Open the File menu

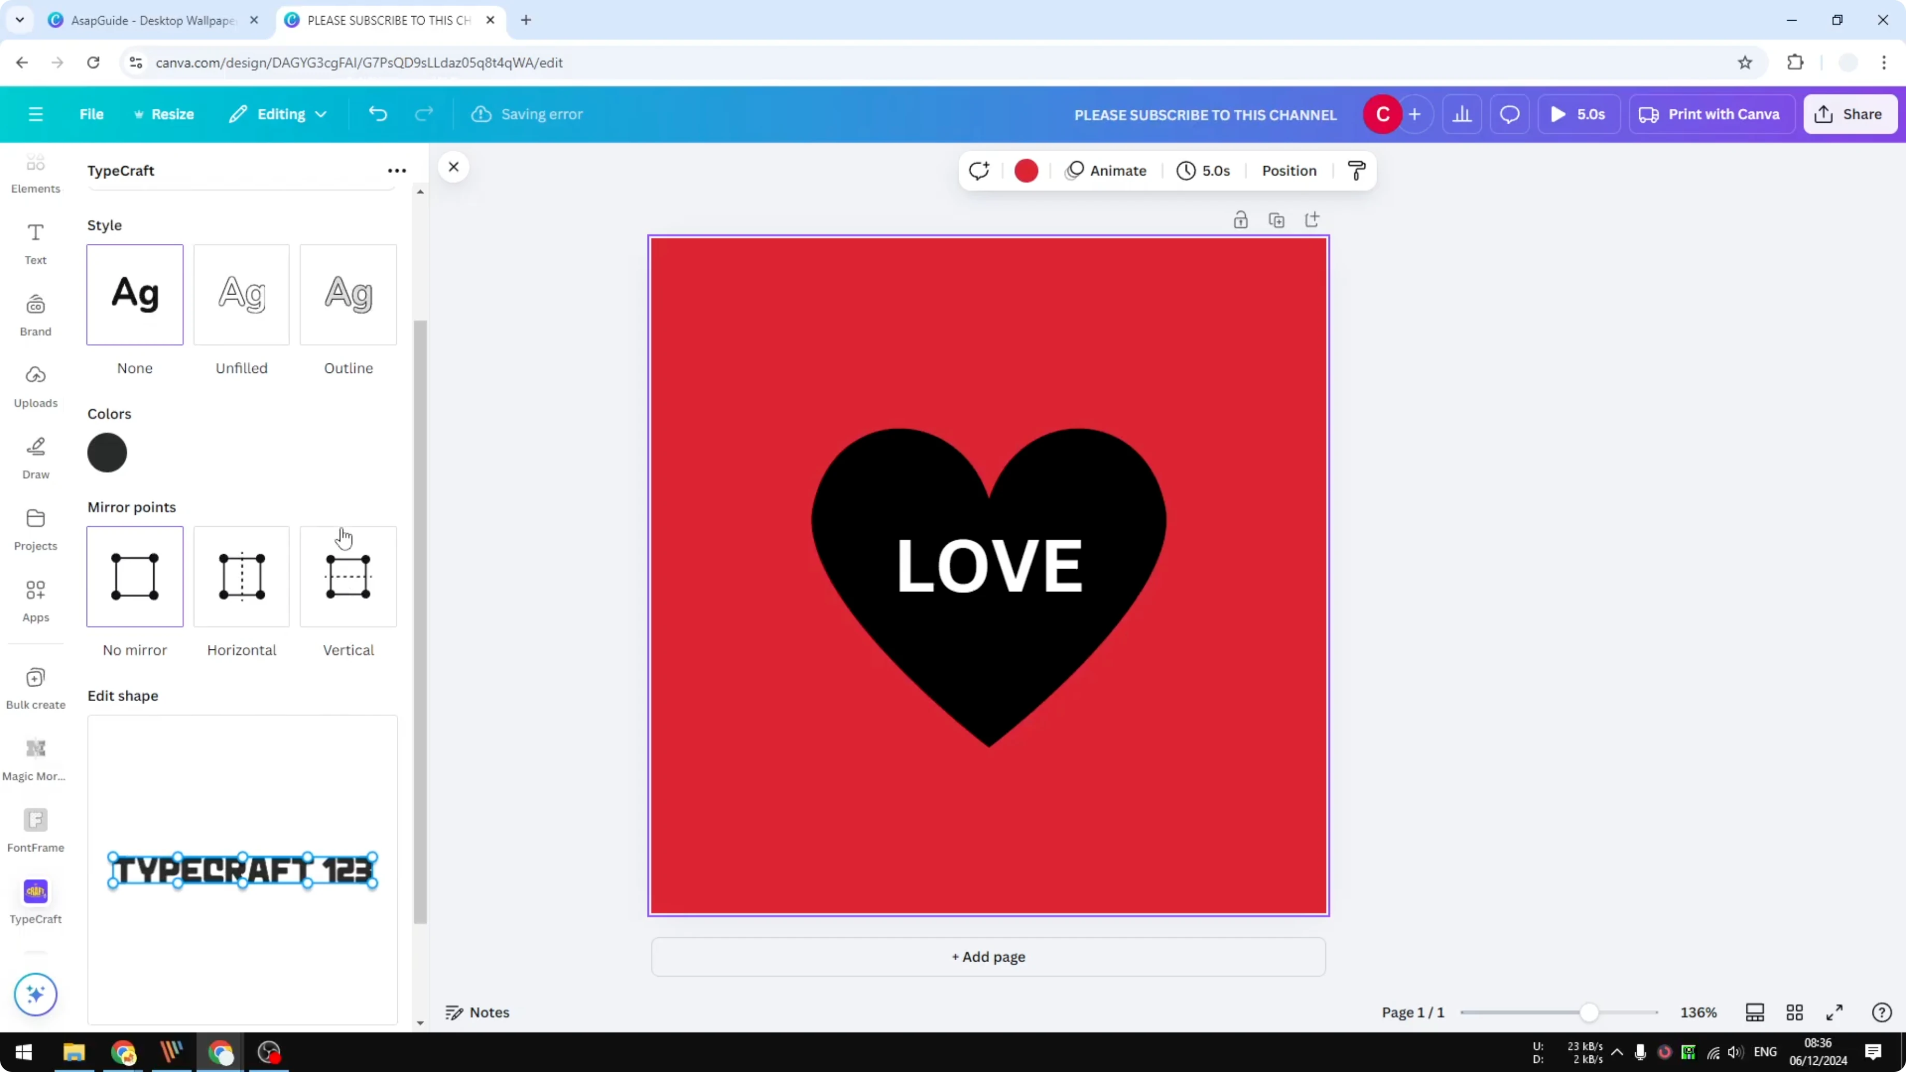92,114
